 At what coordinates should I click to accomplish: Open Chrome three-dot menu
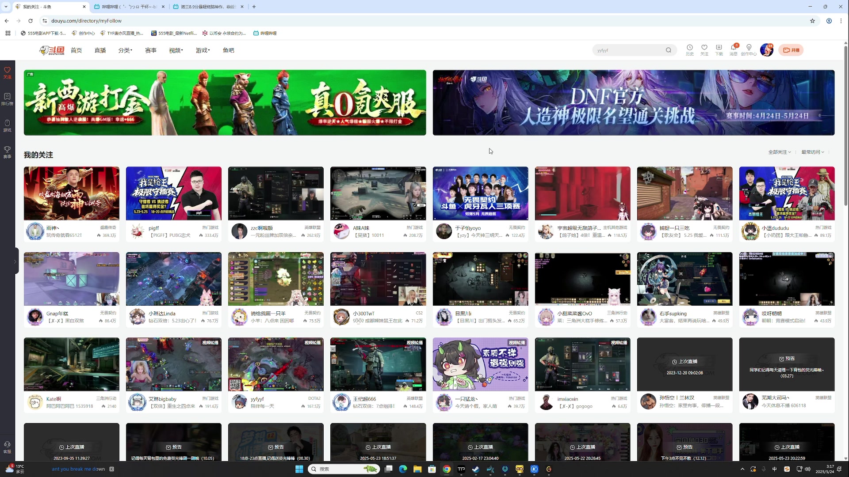[x=841, y=21]
